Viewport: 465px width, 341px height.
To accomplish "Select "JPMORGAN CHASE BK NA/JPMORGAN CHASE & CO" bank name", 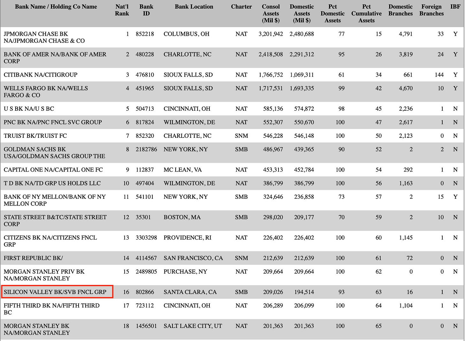I will tap(44, 37).
